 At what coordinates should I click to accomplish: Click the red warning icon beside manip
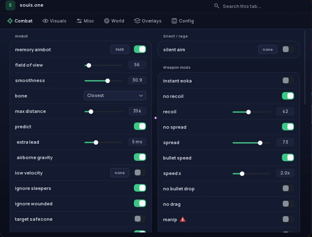183,220
